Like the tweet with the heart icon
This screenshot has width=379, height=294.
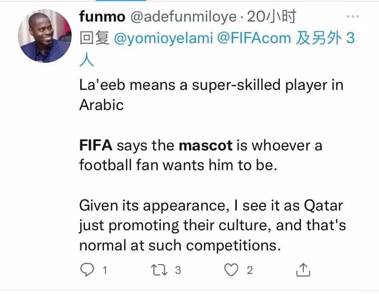tap(231, 270)
